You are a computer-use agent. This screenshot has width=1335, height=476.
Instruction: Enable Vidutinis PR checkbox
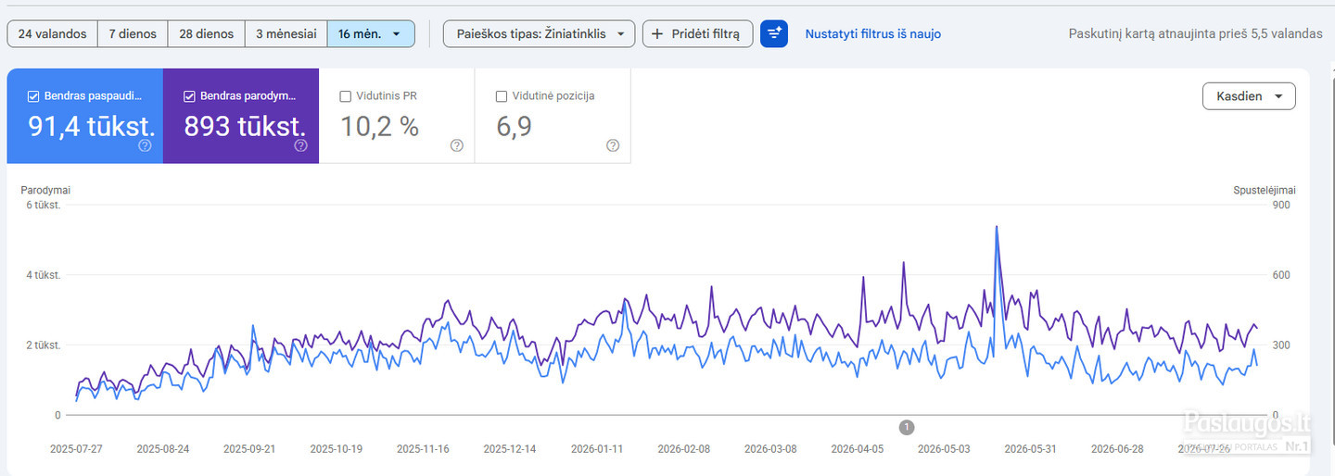pos(345,95)
